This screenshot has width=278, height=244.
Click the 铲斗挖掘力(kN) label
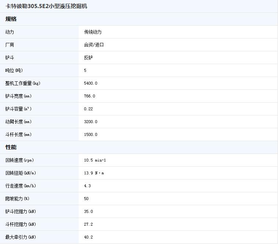coord(21,211)
